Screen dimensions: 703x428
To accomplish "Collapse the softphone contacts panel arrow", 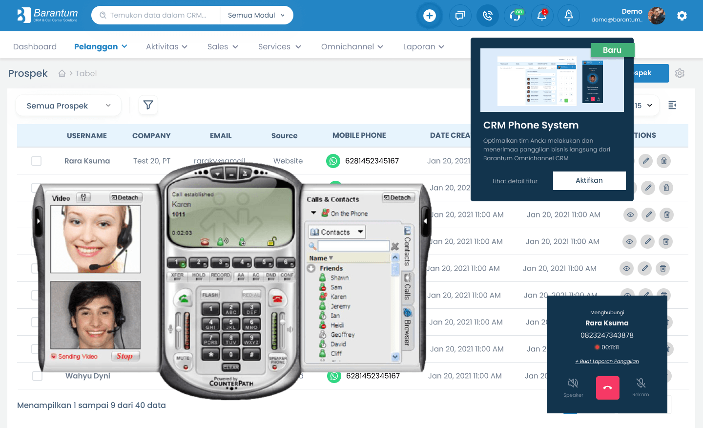I will tap(425, 221).
